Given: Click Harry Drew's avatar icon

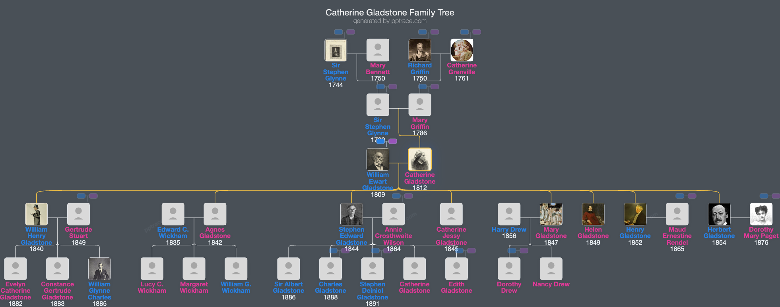Looking at the screenshot, I should [509, 214].
